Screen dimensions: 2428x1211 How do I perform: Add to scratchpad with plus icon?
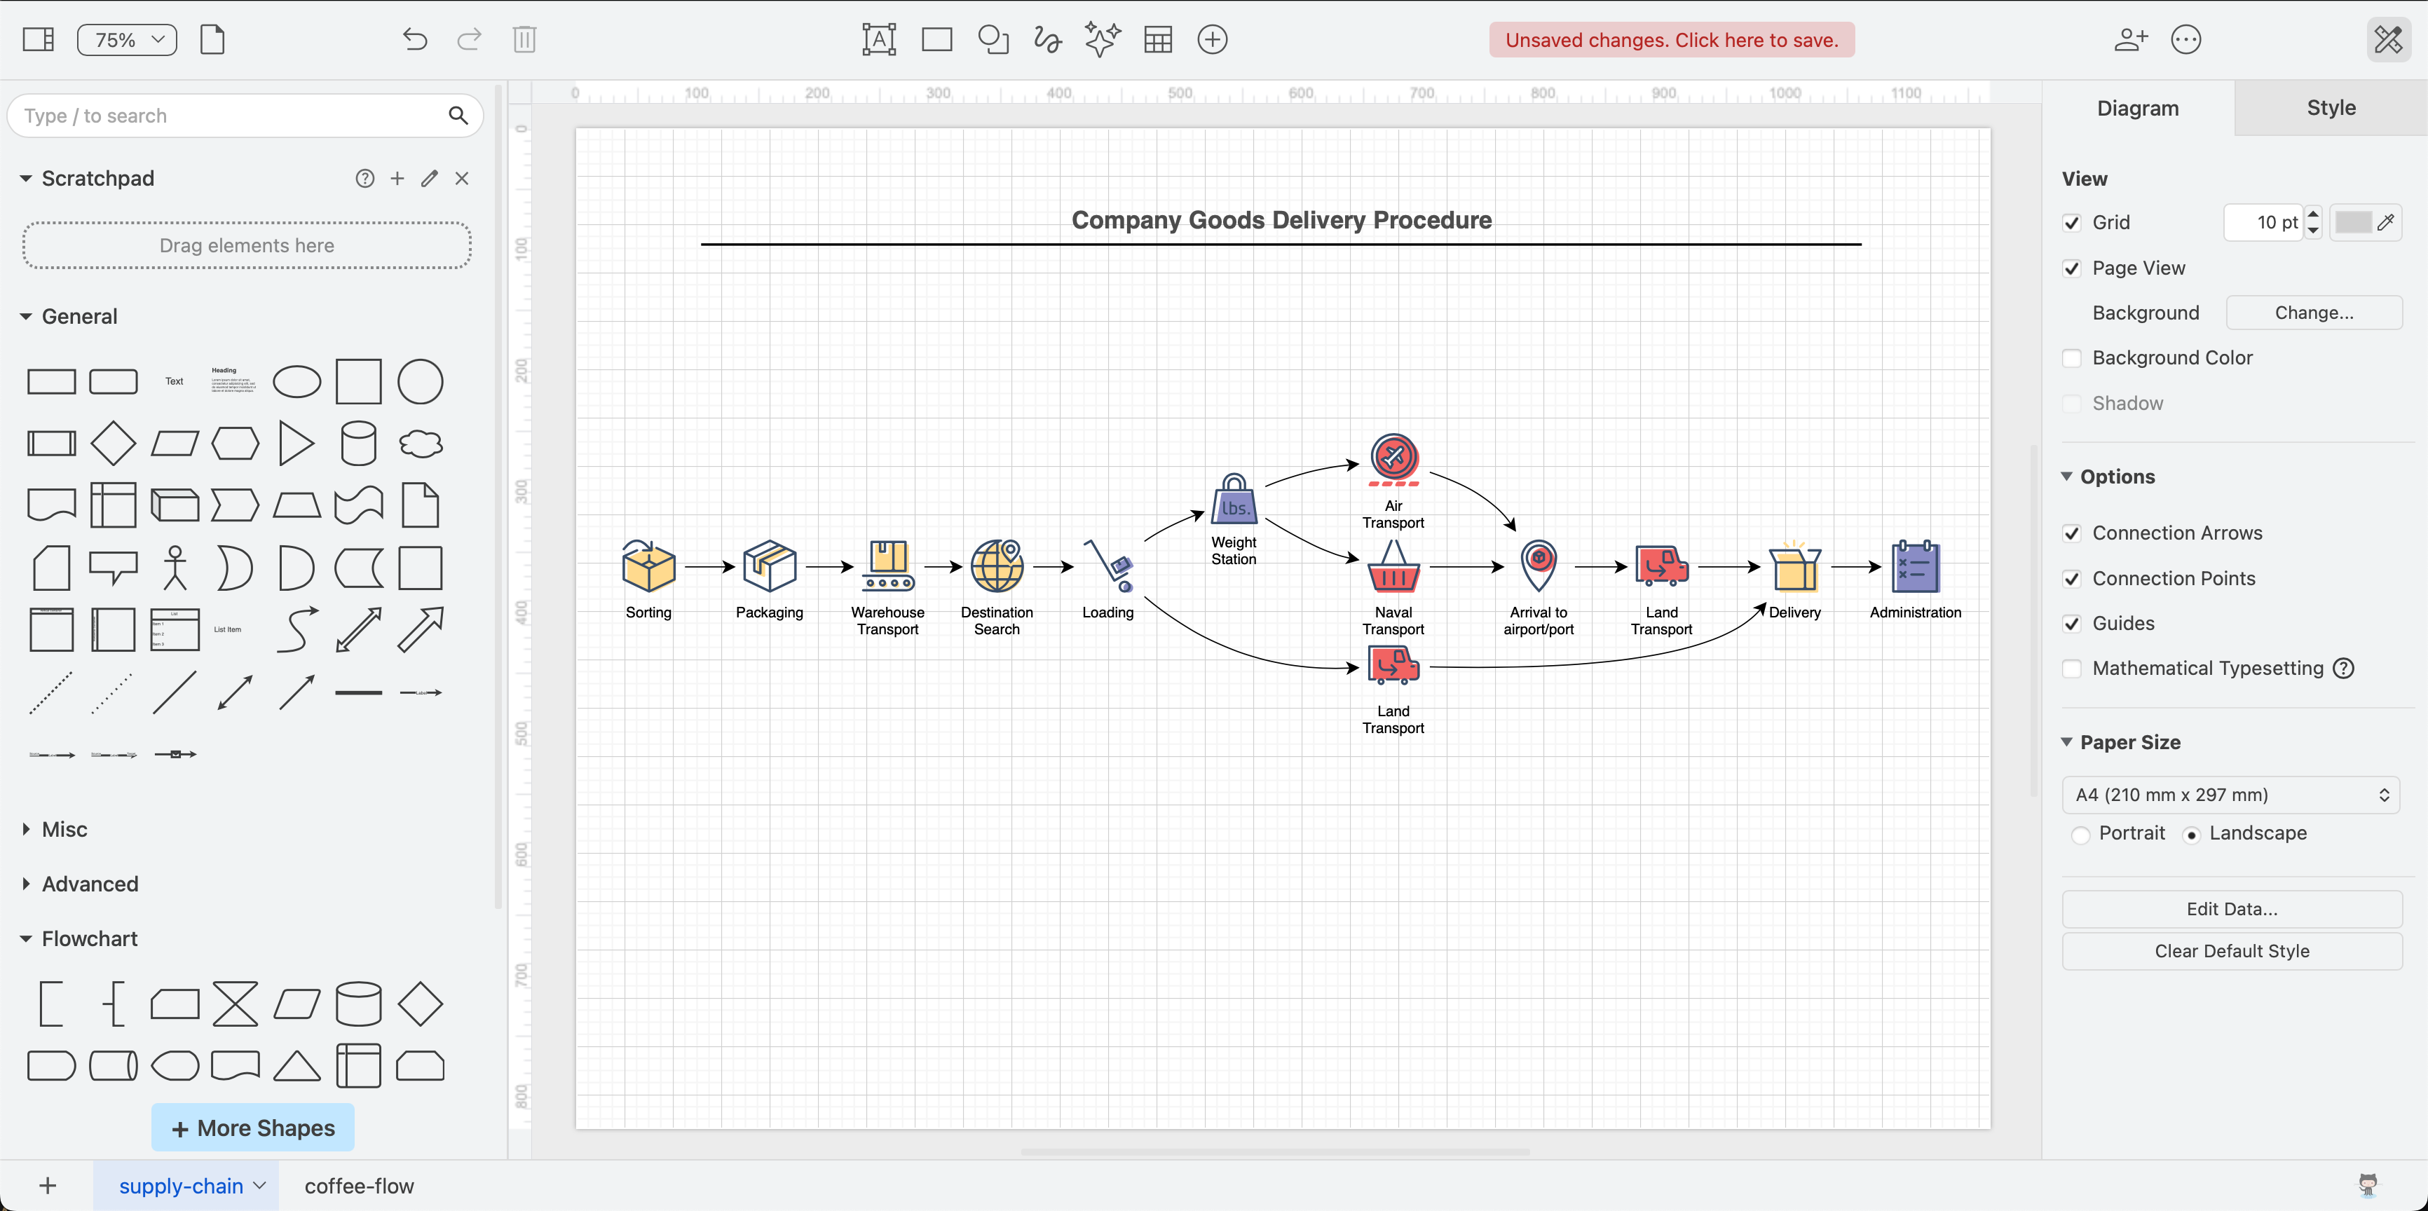397,178
